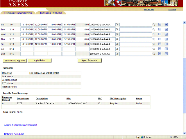
Task: Open the Employee Information tab
Action: point(18,13)
